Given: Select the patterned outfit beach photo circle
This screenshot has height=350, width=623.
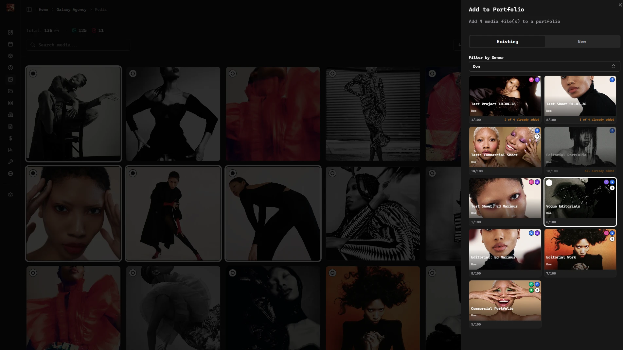Looking at the screenshot, I should [x=332, y=74].
